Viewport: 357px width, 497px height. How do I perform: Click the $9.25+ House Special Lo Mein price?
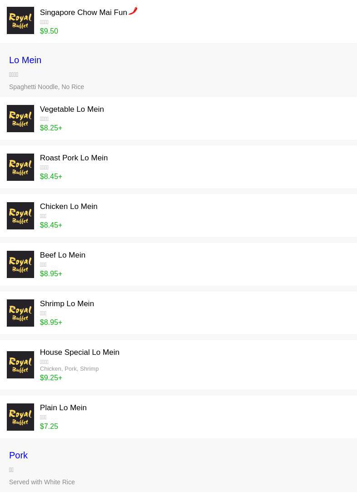point(51,378)
